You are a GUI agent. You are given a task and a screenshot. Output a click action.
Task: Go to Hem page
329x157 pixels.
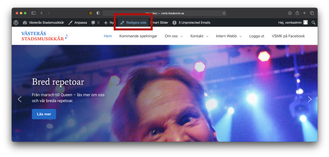[x=108, y=36]
